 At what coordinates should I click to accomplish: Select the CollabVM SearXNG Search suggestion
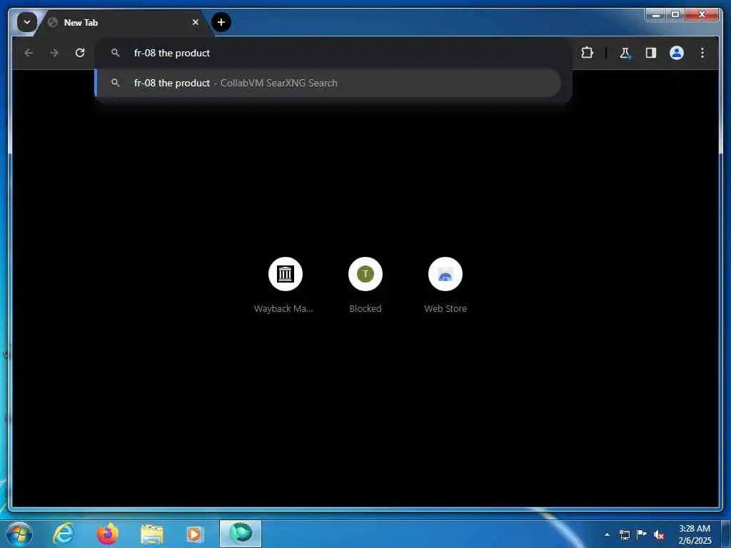[328, 83]
